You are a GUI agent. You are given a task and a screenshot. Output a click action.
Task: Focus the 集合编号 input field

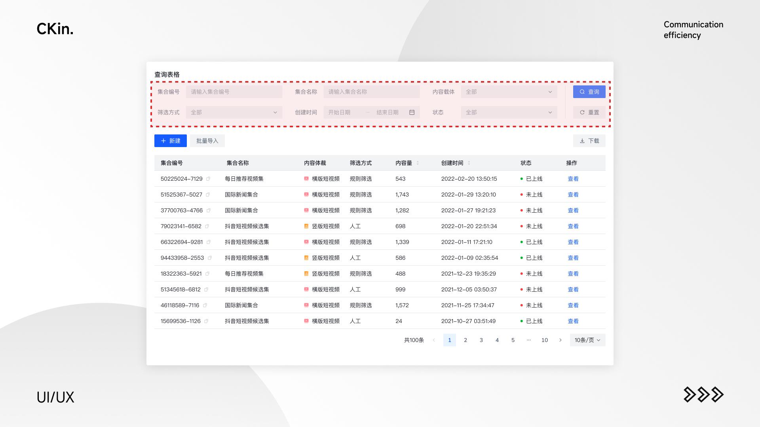234,92
